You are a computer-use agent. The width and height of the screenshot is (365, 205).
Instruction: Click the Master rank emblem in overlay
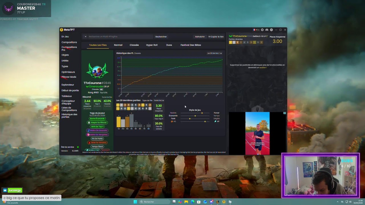coord(9,9)
